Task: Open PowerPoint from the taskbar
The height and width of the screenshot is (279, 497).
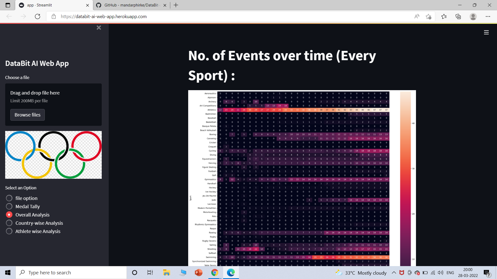Action: tap(199, 273)
